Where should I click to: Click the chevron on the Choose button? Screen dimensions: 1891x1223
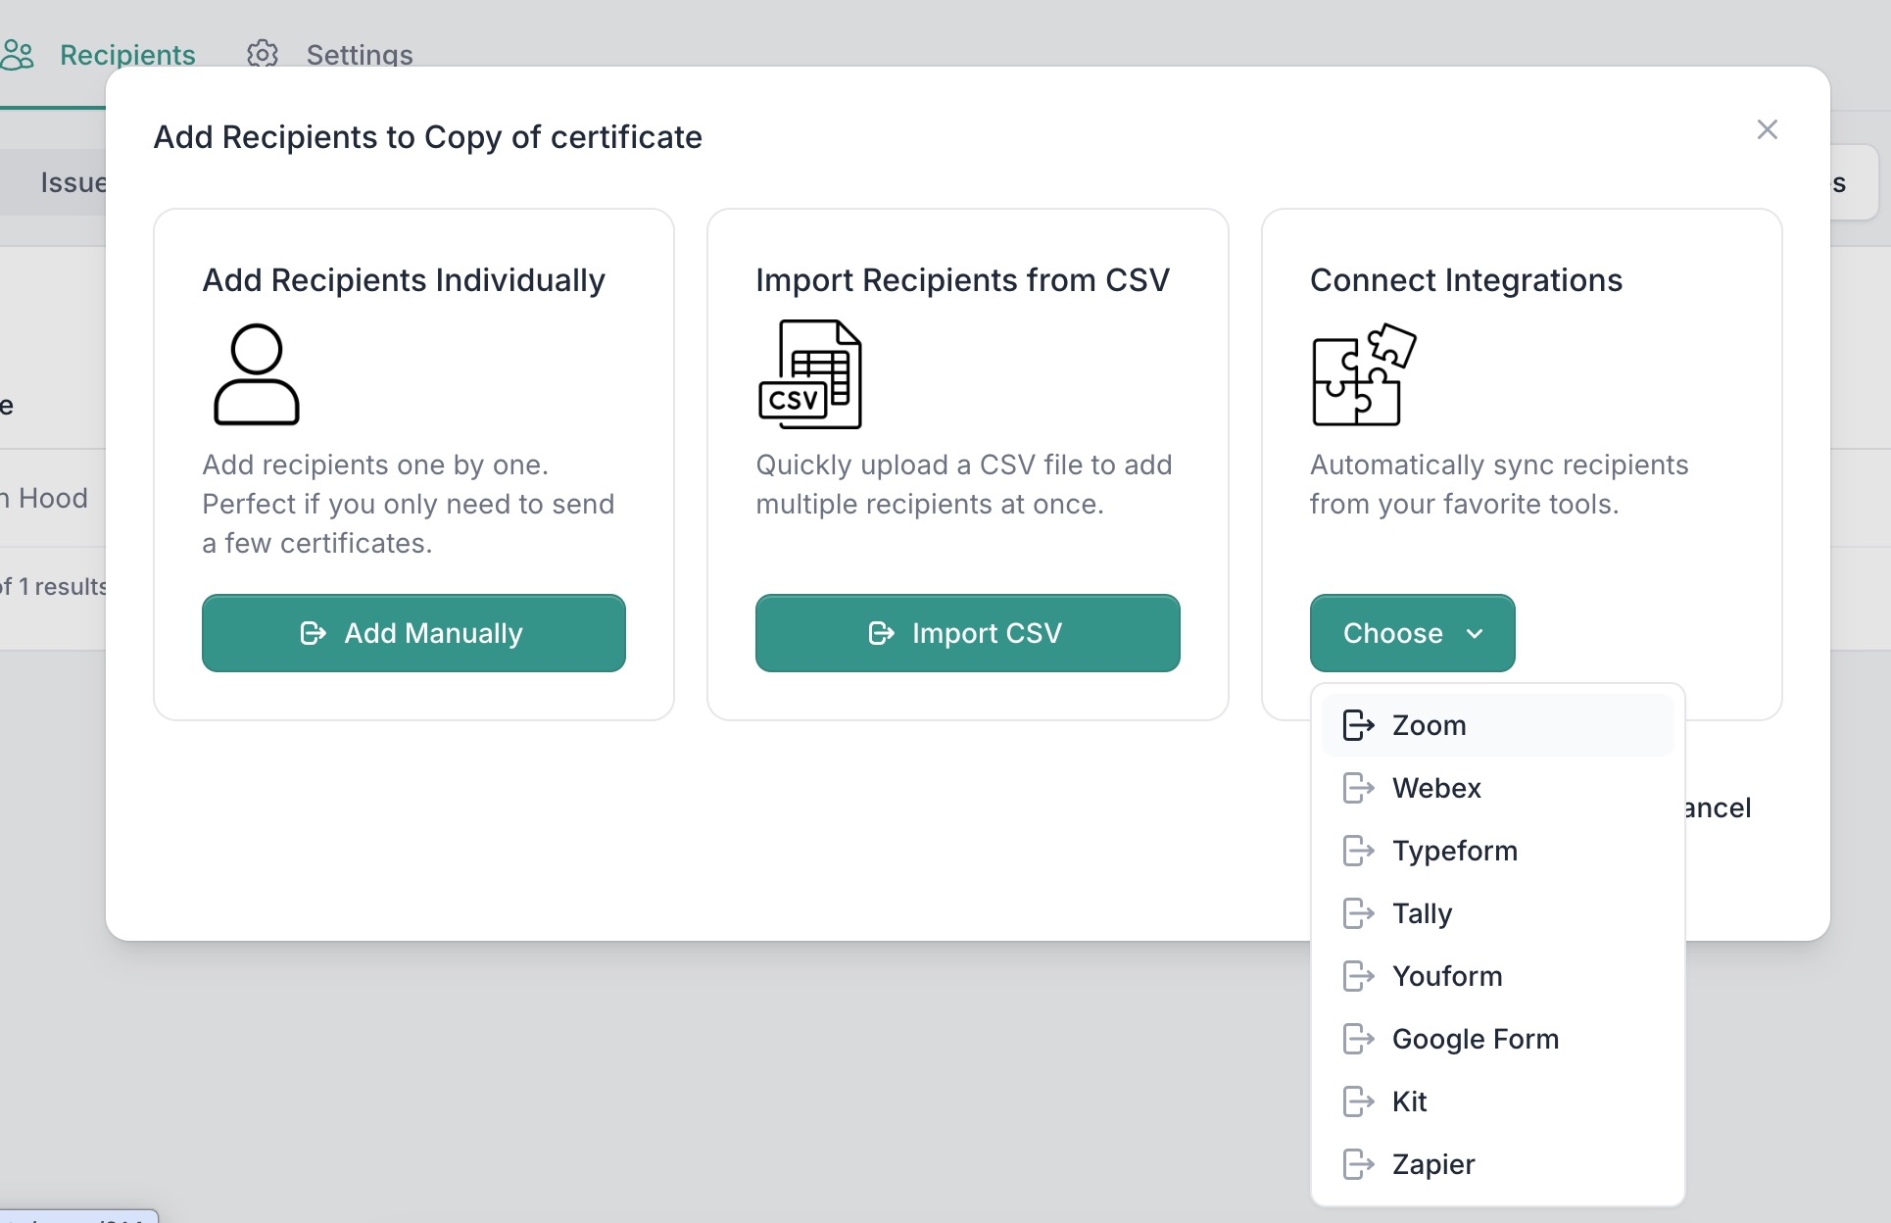pyautogui.click(x=1475, y=634)
